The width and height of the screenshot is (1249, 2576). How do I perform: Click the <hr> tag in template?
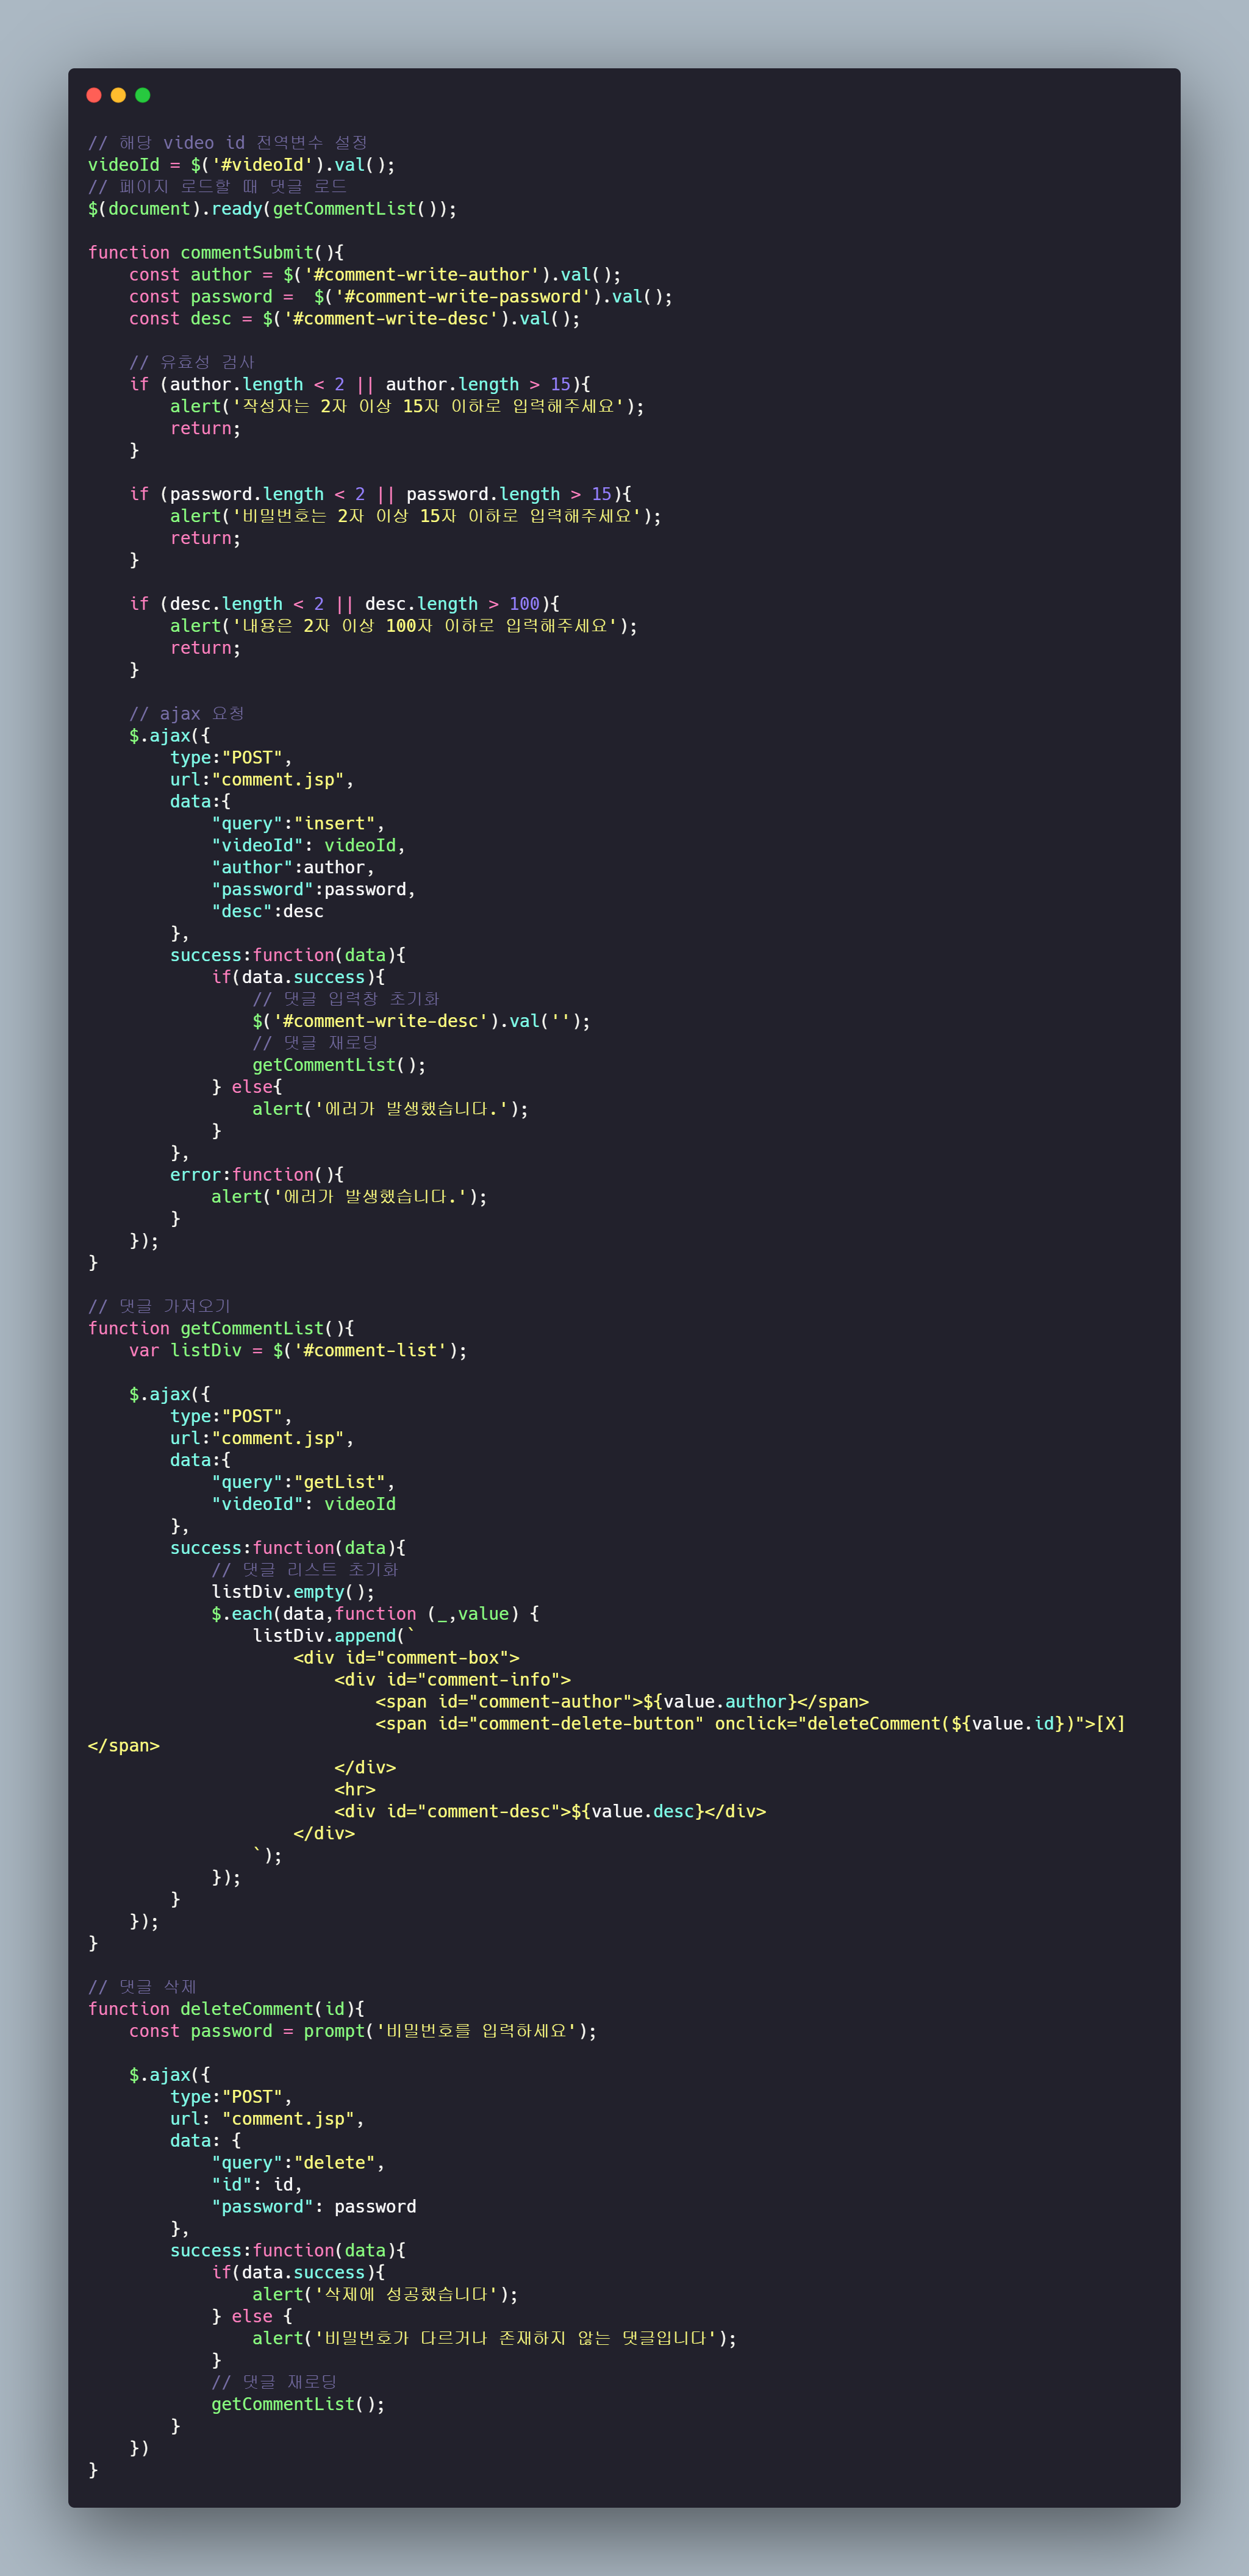tap(355, 1789)
